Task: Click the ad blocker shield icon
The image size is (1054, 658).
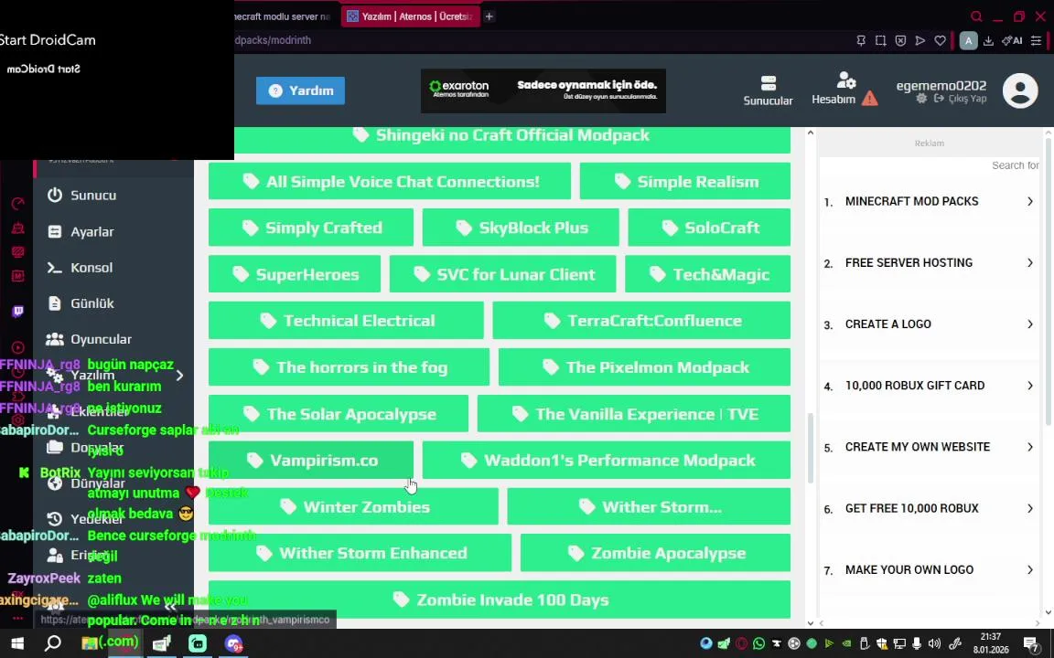Action: point(900,41)
